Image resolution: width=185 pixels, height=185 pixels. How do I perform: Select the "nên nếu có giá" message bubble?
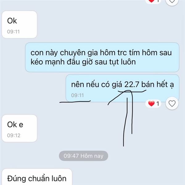pos(122,88)
